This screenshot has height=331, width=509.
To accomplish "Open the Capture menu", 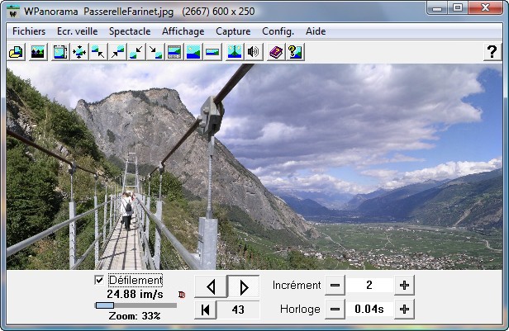I will coord(233,31).
